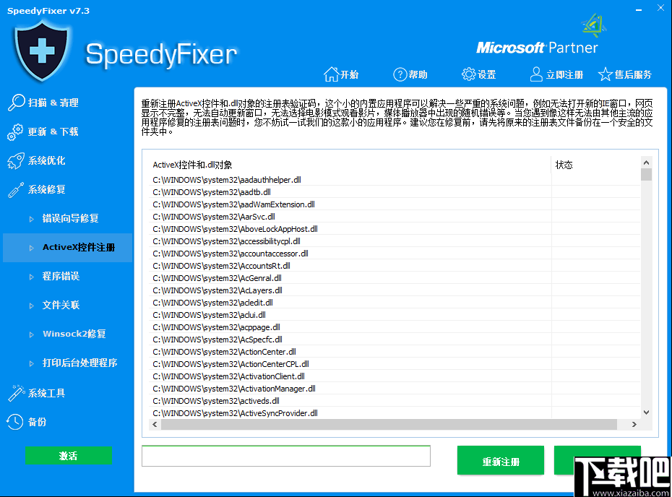The image size is (672, 497).
Task: Open 系统工具 using the tools icon
Action: (x=15, y=392)
